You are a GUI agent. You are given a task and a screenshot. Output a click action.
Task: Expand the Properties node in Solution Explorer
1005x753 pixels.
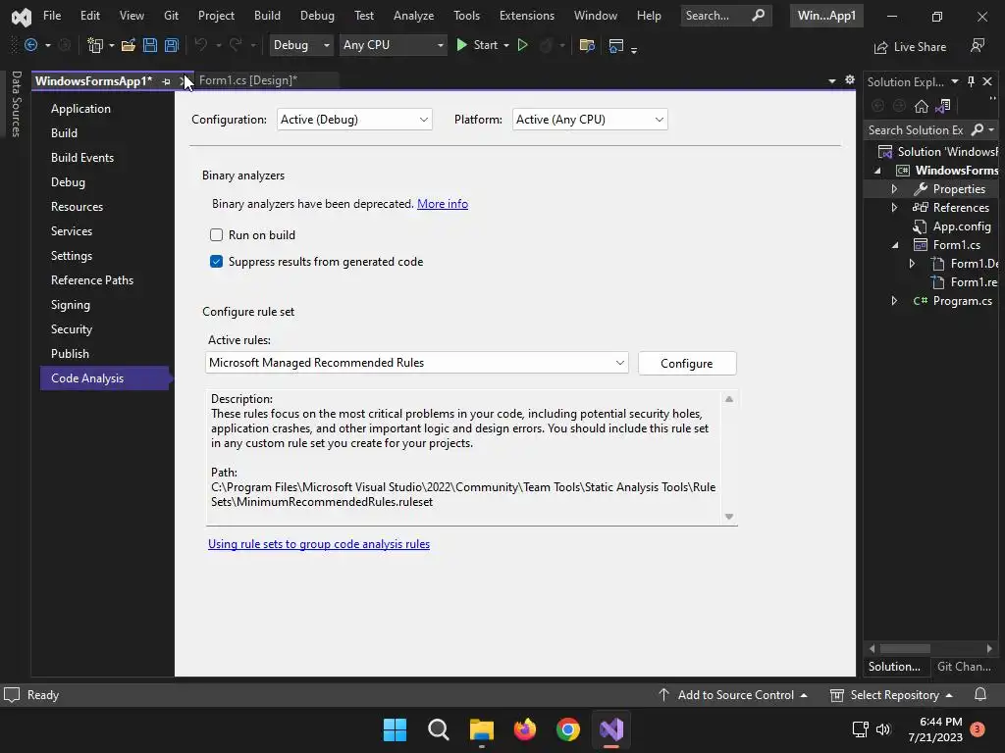894,189
